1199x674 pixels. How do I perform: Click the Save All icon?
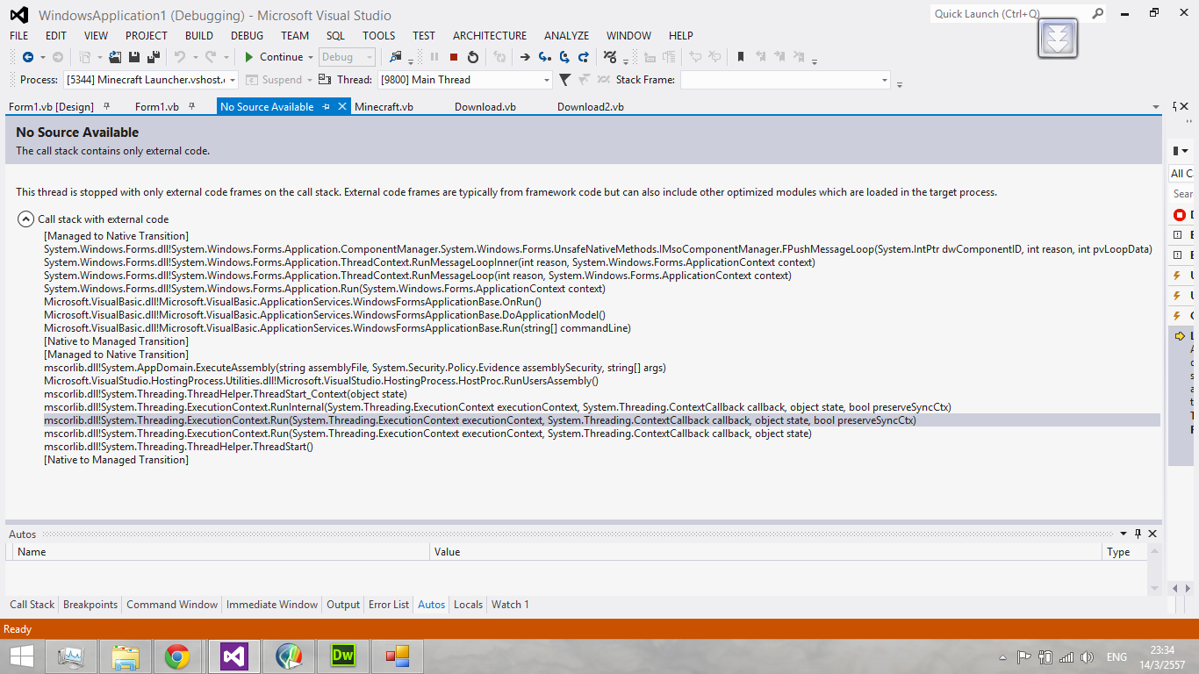(x=154, y=57)
